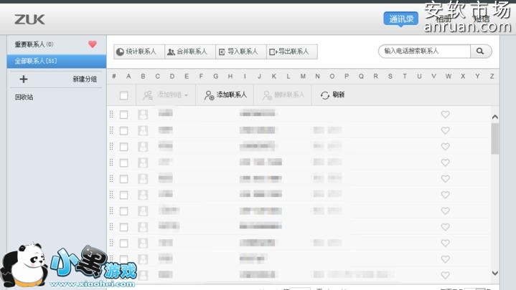Filter contacts by letter W
The image size is (516, 290).
point(449,76)
